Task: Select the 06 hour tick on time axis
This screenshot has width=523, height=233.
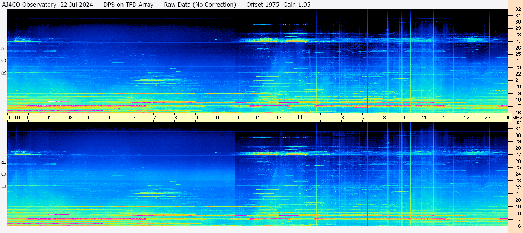Action: (x=133, y=118)
